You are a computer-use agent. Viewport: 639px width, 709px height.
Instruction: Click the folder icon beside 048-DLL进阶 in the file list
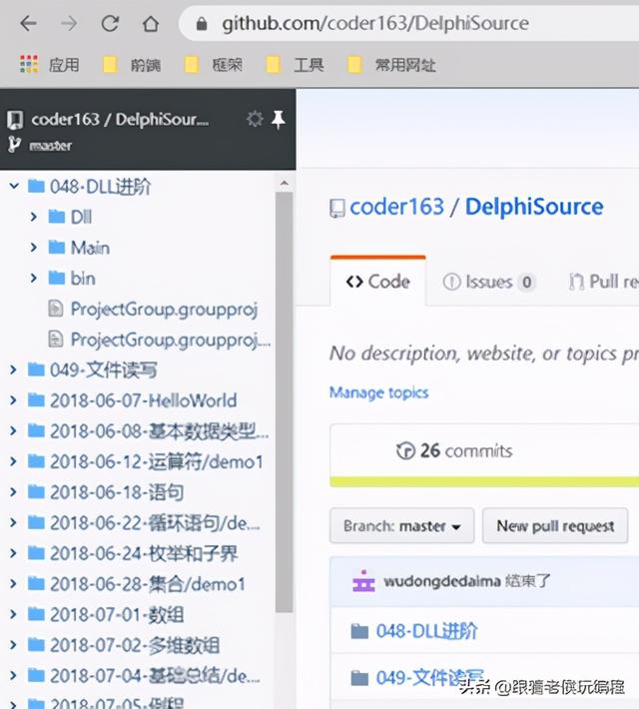point(359,631)
